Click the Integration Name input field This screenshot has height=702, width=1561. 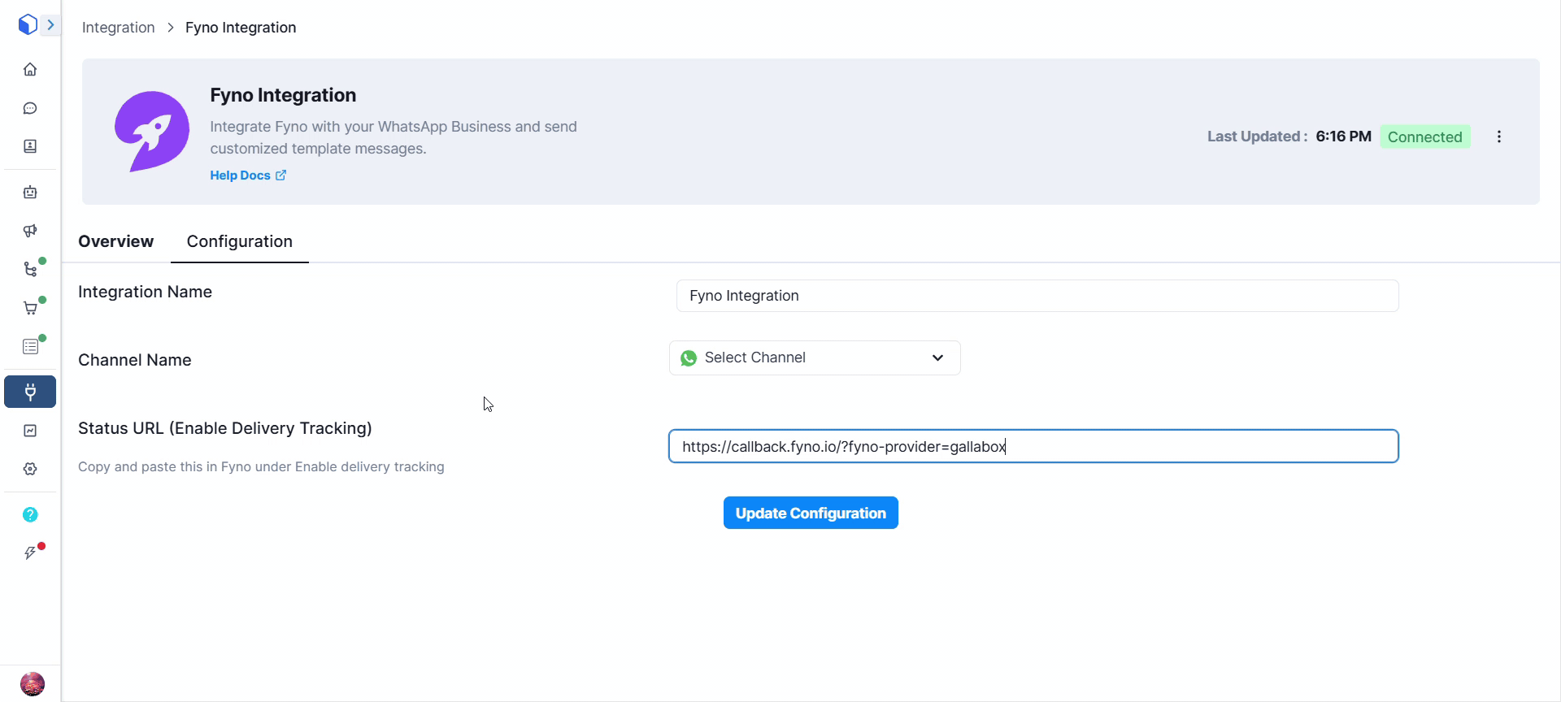click(x=1037, y=296)
